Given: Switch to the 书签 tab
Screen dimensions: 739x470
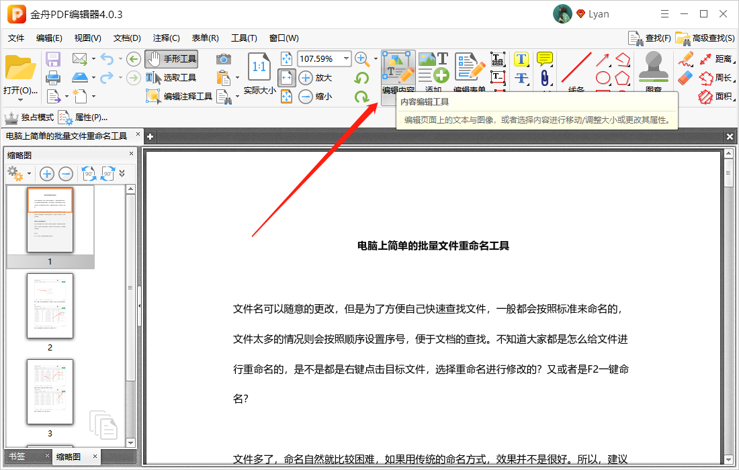Looking at the screenshot, I should coord(19,456).
